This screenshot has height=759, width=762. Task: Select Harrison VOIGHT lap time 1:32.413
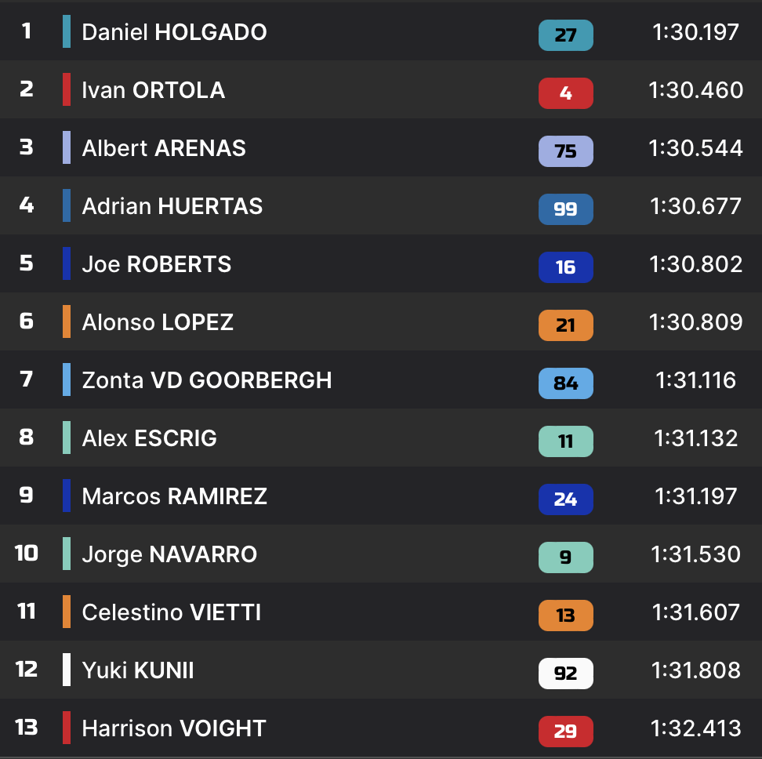click(695, 728)
